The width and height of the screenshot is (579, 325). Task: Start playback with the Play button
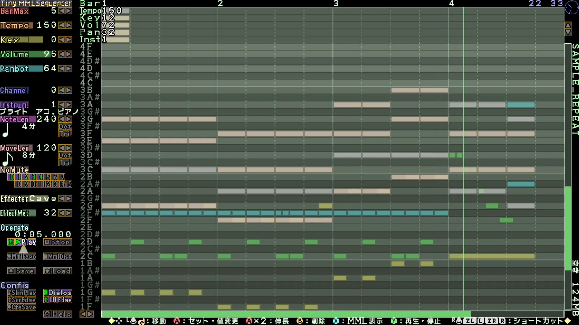[x=22, y=242]
